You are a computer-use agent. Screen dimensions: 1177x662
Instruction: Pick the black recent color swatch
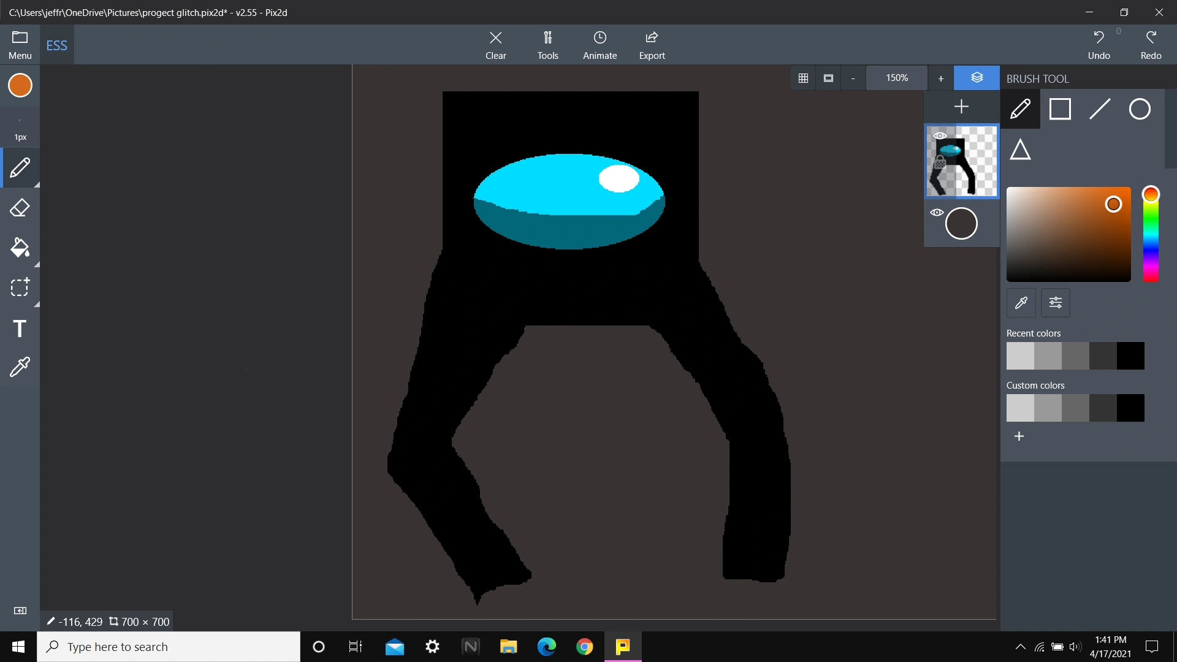point(1130,356)
